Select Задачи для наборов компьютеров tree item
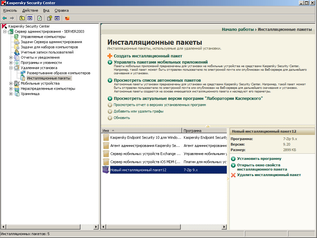The width and height of the screenshot is (317, 238). pyautogui.click(x=49, y=47)
